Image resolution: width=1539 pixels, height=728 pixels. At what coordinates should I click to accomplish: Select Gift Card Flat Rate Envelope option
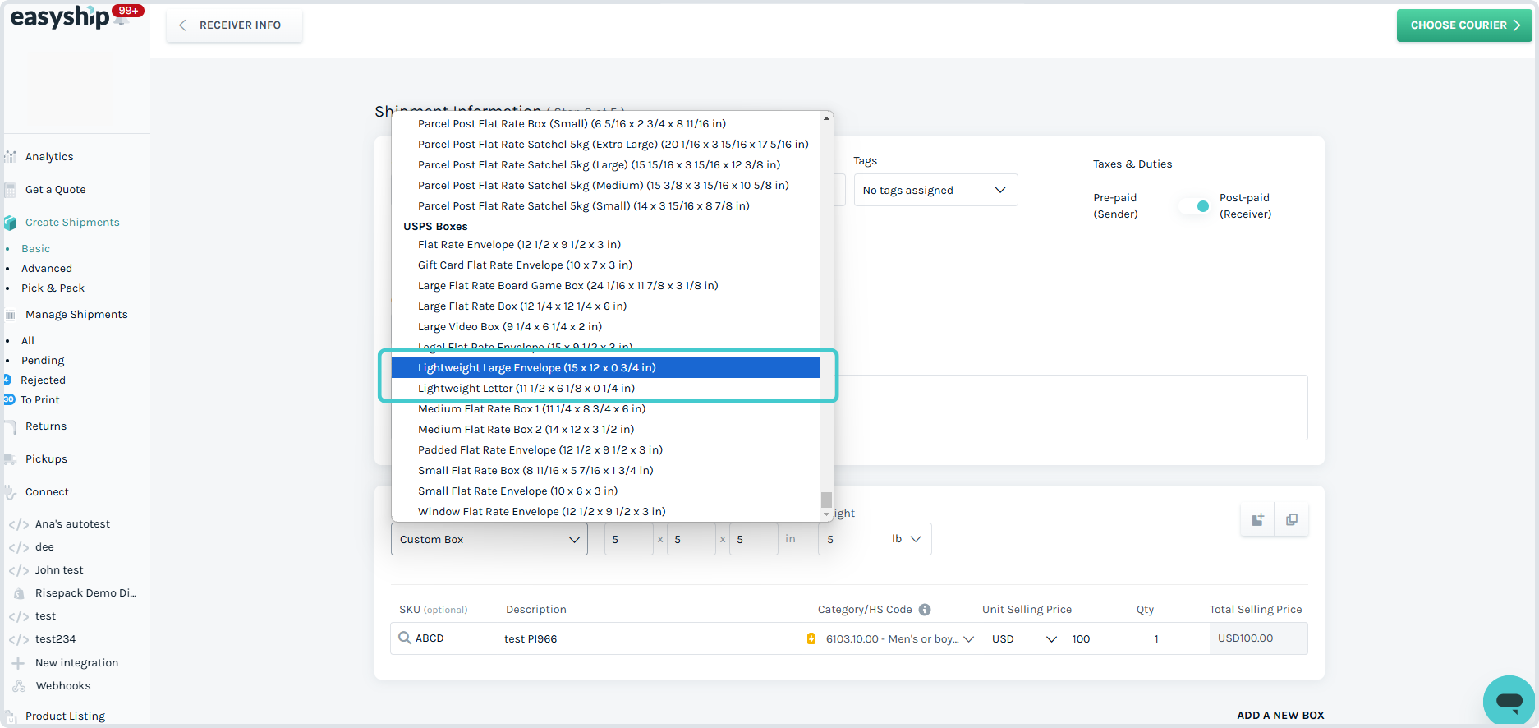coord(605,265)
